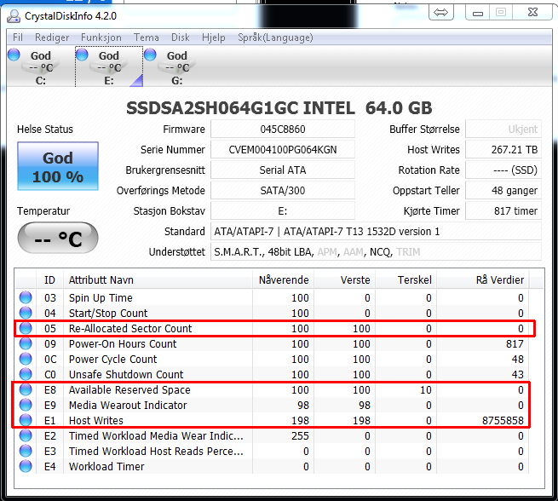Click status orb for Timed Workload Media Wear
This screenshot has width=558, height=501.
coord(26,435)
